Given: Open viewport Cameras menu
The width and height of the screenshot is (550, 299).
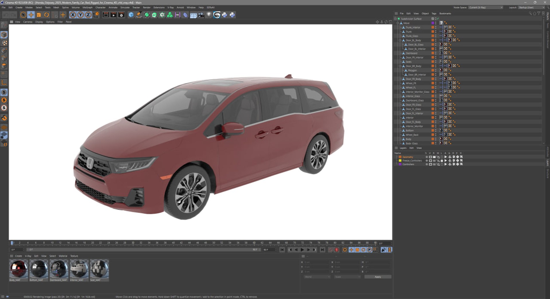Looking at the screenshot, I should pyautogui.click(x=27, y=22).
